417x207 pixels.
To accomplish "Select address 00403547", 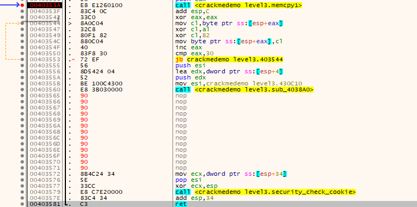I will [x=45, y=30].
